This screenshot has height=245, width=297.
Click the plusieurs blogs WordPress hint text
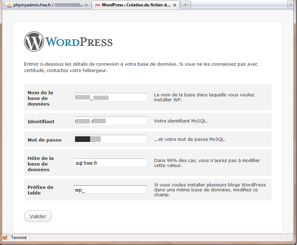[x=210, y=190]
